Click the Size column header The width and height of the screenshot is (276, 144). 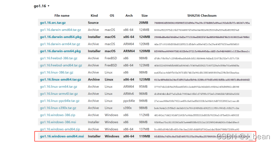tap(145, 16)
